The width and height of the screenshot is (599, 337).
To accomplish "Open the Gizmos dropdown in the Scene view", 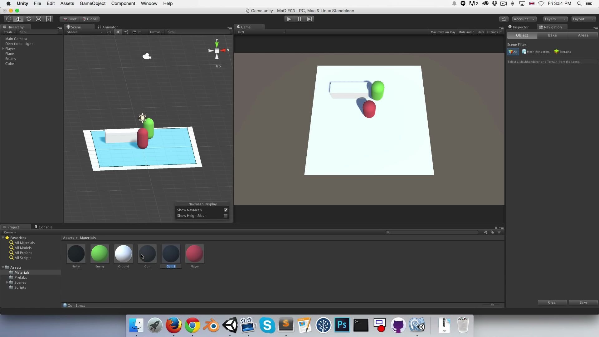I will click(x=157, y=32).
